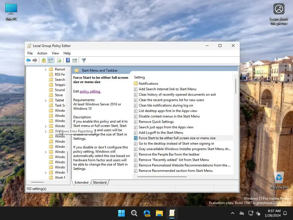Click the folder icon next to Work F

[x=51, y=177]
